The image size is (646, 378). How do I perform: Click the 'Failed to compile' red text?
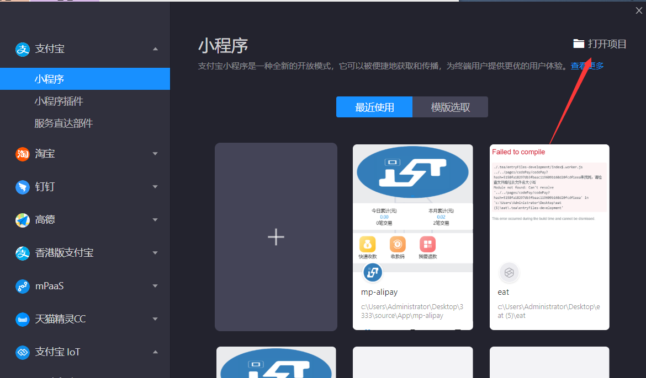point(518,152)
